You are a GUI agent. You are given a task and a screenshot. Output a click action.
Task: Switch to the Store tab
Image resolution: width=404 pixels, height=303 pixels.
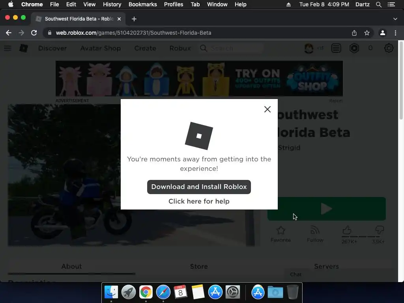(x=199, y=266)
